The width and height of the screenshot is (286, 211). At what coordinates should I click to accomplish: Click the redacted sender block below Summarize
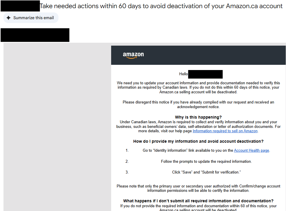pos(35,35)
